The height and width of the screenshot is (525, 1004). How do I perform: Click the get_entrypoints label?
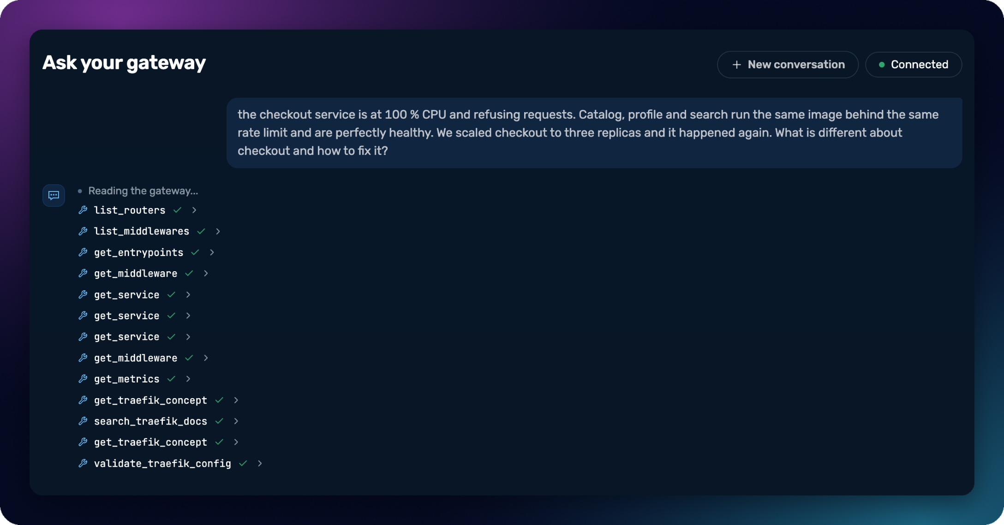click(x=139, y=253)
